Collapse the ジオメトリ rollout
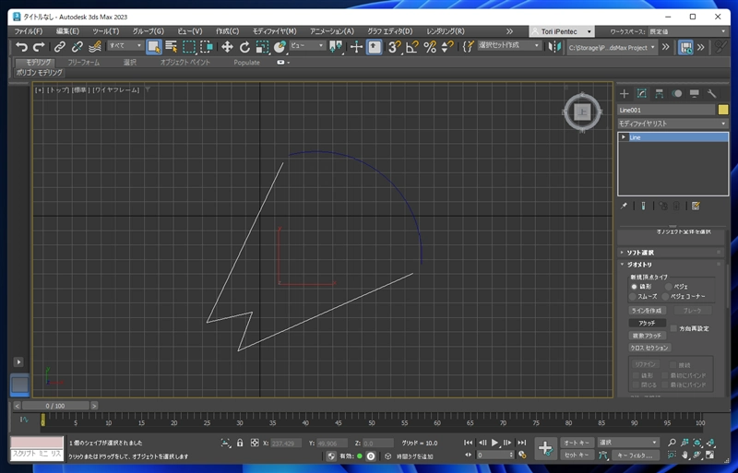This screenshot has width=738, height=473. pos(642,265)
